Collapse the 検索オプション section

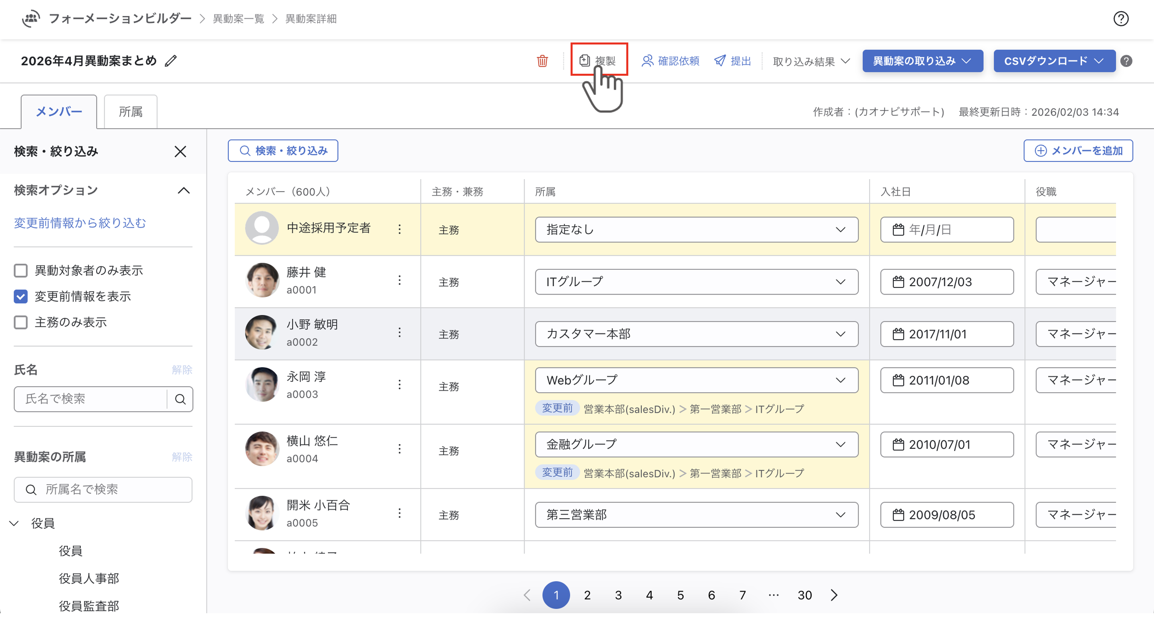[184, 190]
